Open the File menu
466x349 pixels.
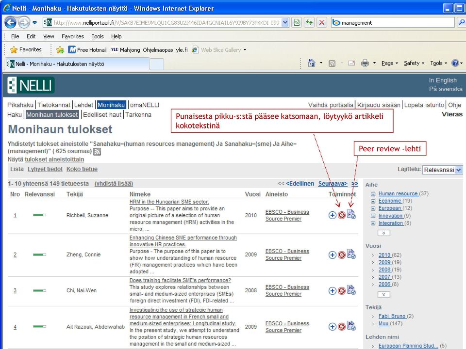[15, 36]
